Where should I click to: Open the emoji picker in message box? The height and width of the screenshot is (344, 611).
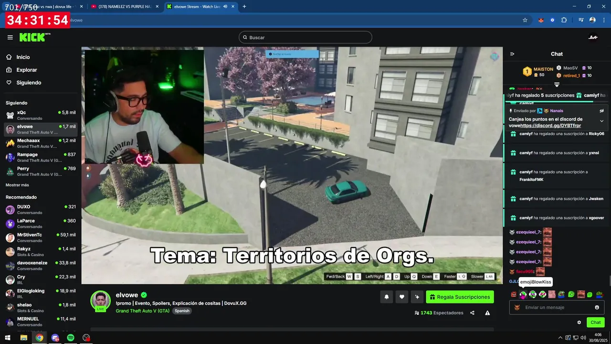(x=597, y=307)
